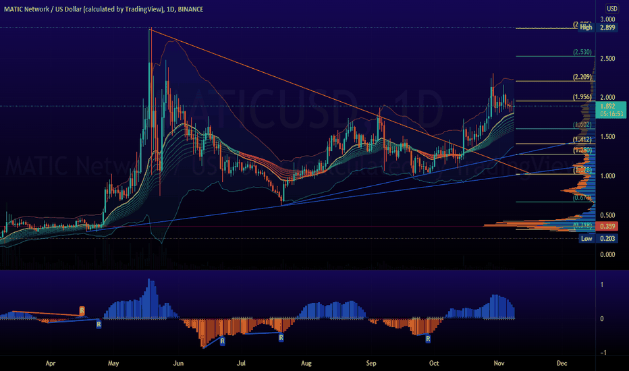Select the (1.956) Fibonacci level label
This screenshot has height=371, width=629.
point(582,96)
